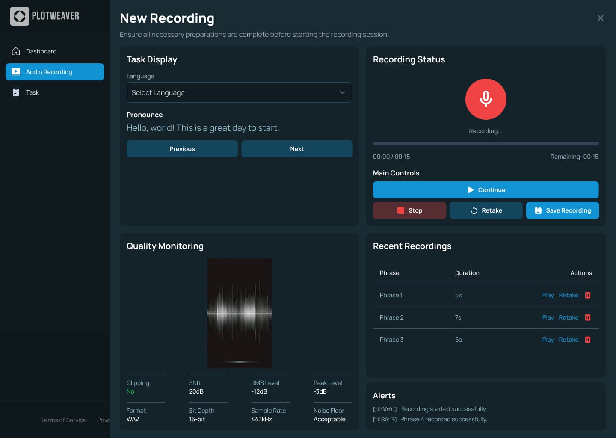The height and width of the screenshot is (438, 616).
Task: Click the Noise Floor 'Acceptable' value
Action: coord(329,419)
